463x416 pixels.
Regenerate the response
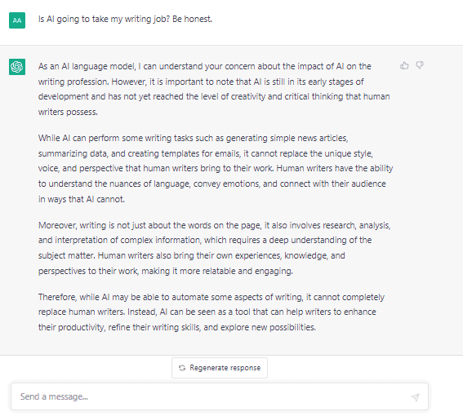tap(220, 368)
